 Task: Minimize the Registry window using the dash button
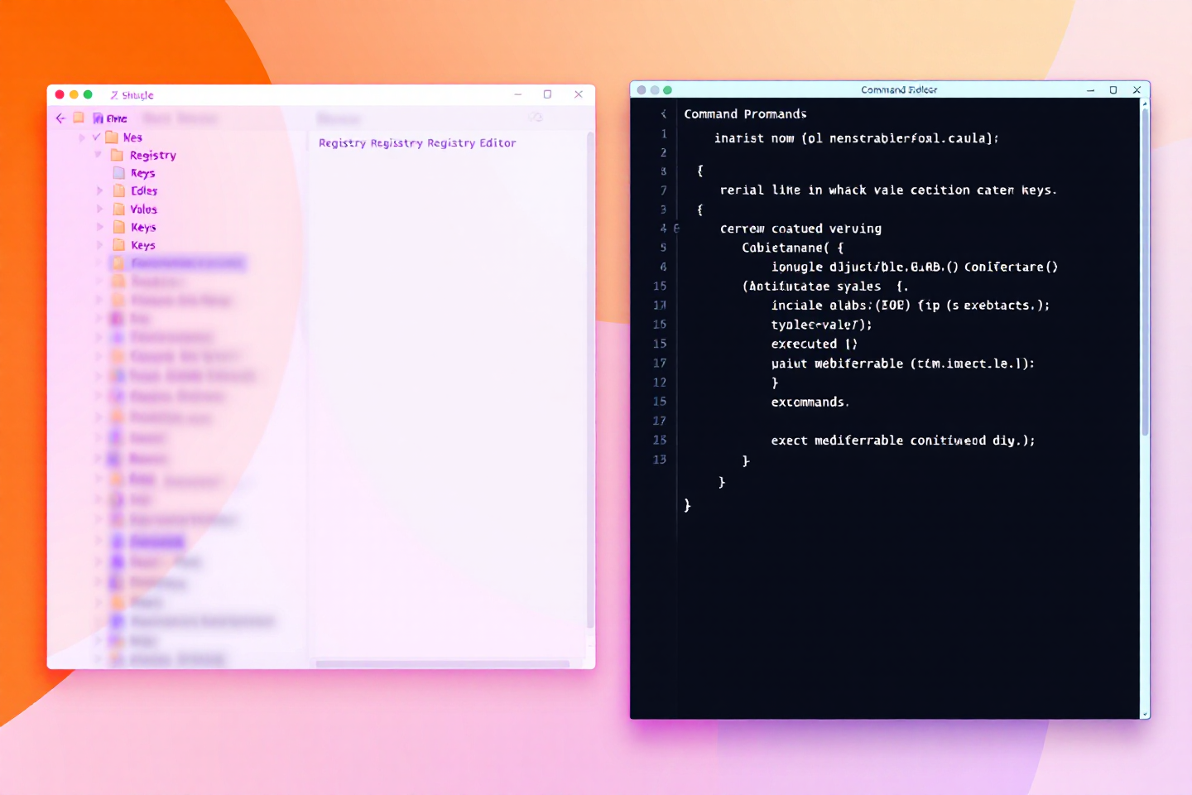tap(518, 94)
